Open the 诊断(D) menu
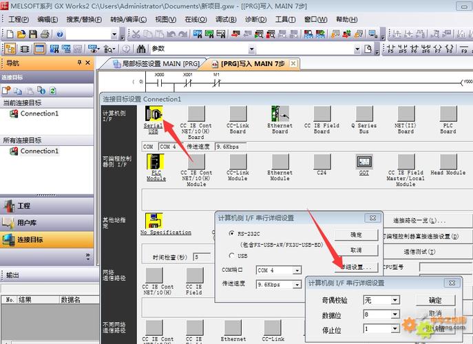473x344 pixels. pos(256,19)
